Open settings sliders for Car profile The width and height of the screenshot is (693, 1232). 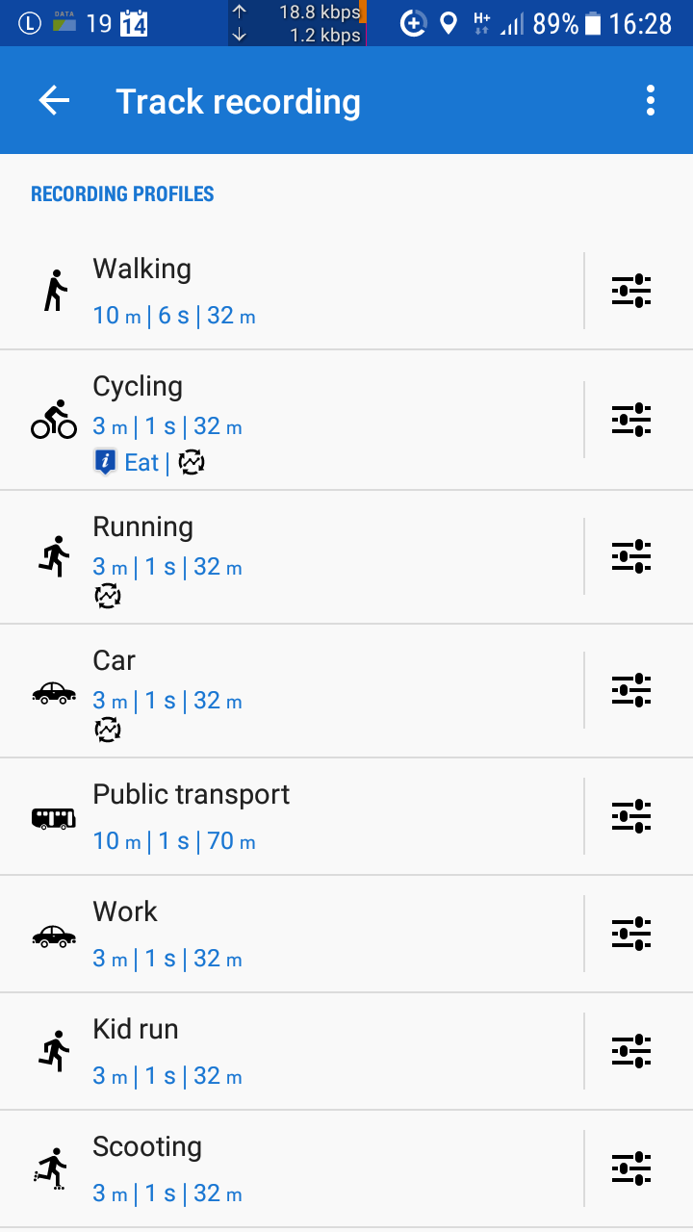click(631, 690)
